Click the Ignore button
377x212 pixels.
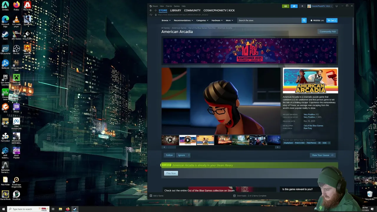pyautogui.click(x=181, y=155)
